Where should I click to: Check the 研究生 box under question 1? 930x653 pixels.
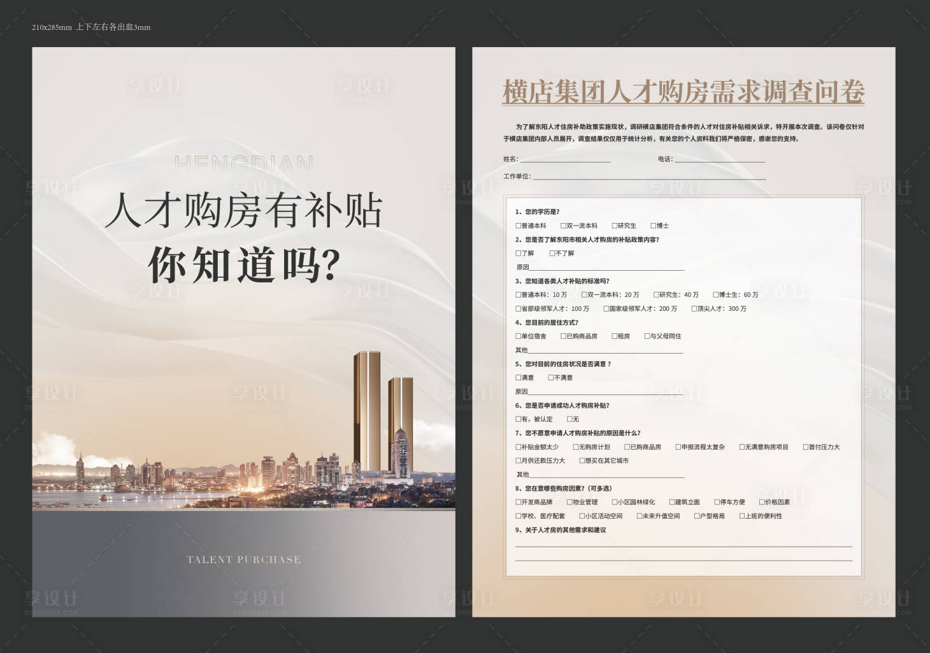(615, 226)
